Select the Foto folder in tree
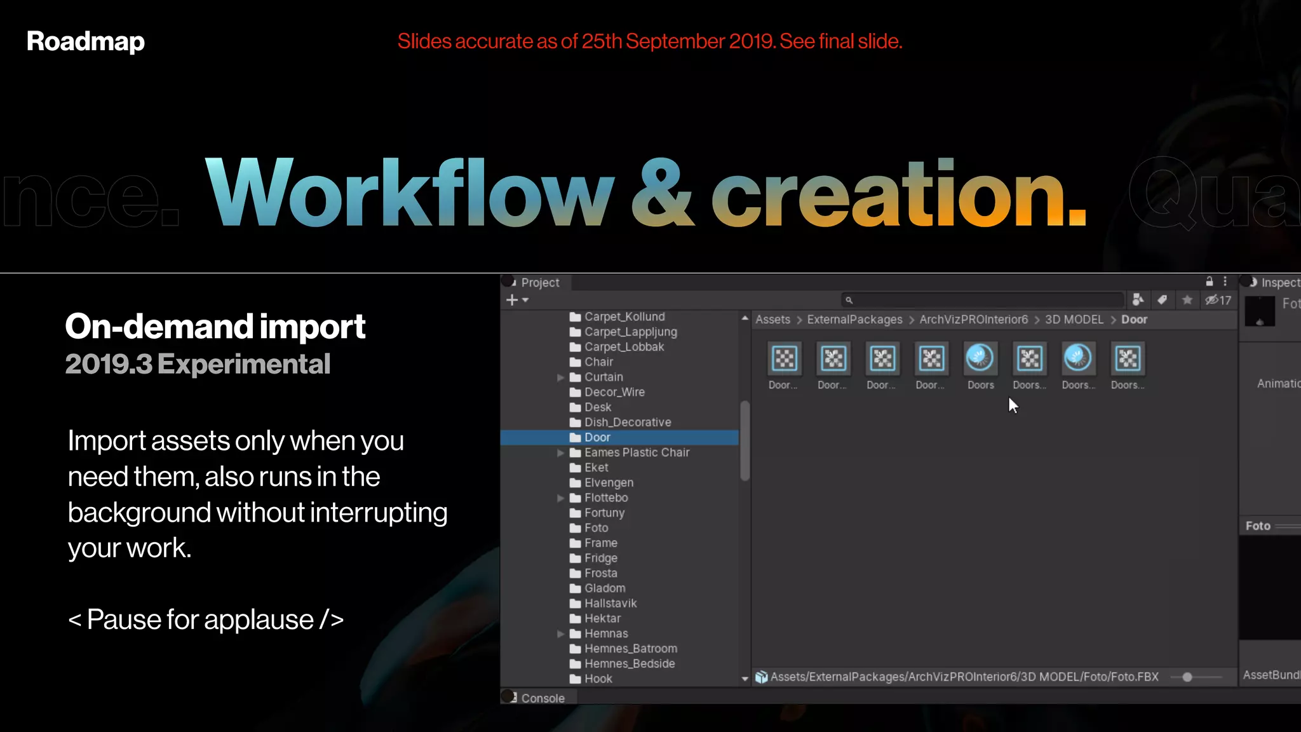 [x=596, y=528]
